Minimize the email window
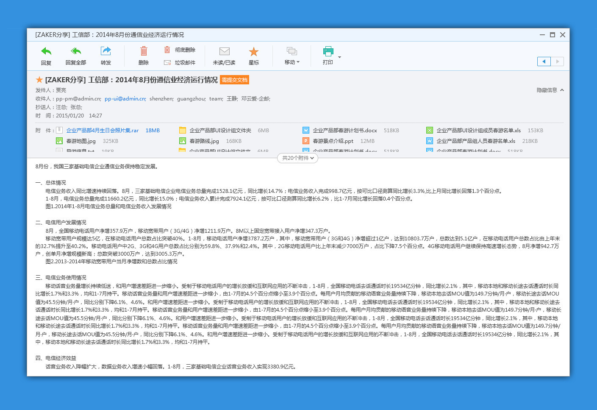The image size is (597, 410). [542, 35]
